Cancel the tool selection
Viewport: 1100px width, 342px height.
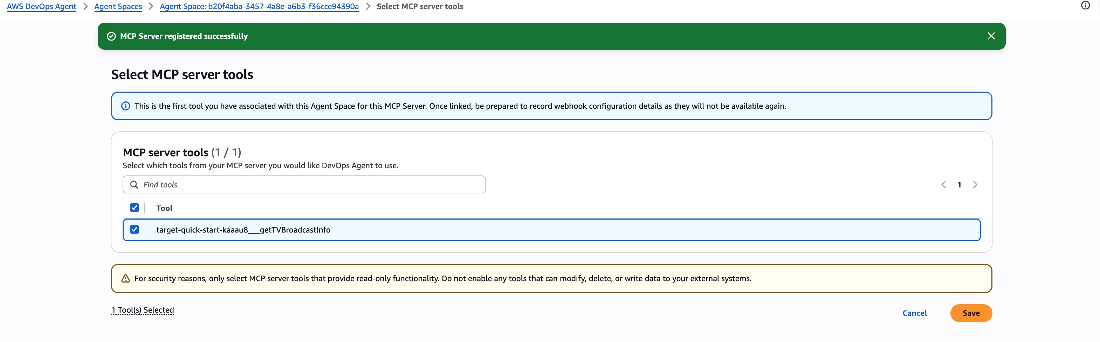(x=914, y=313)
